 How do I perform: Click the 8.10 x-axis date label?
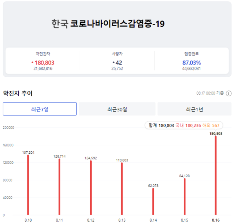(x=28, y=220)
